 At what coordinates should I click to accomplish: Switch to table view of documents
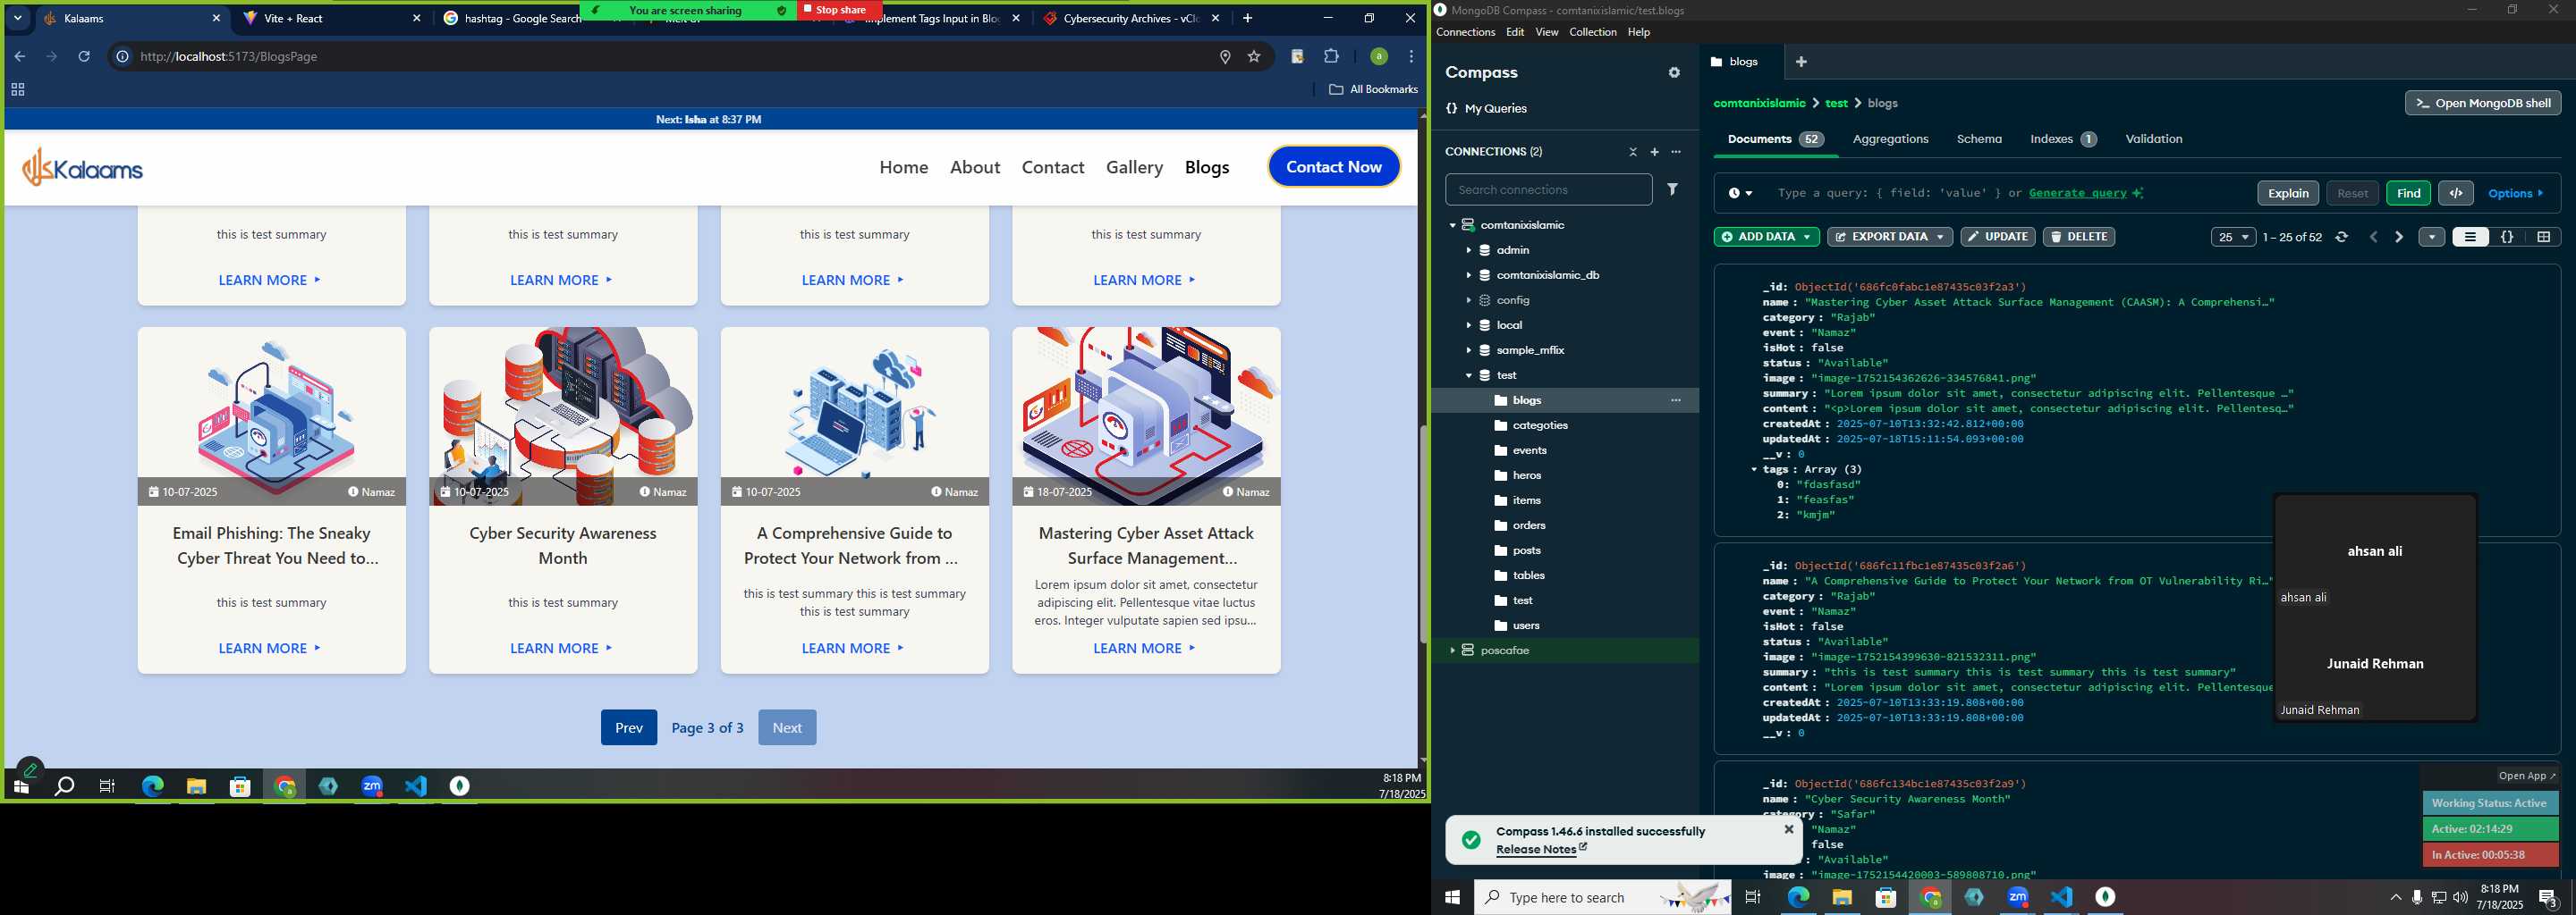click(x=2543, y=237)
